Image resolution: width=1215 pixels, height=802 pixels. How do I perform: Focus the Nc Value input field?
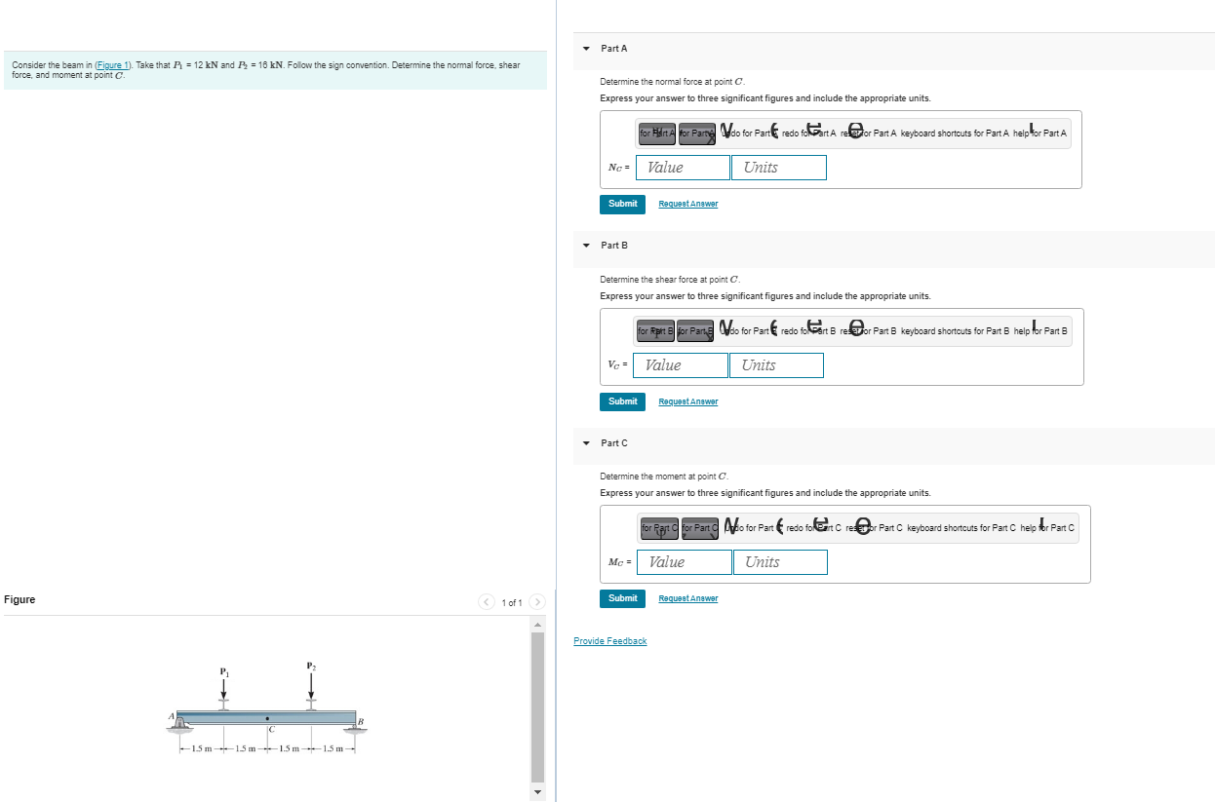[683, 168]
